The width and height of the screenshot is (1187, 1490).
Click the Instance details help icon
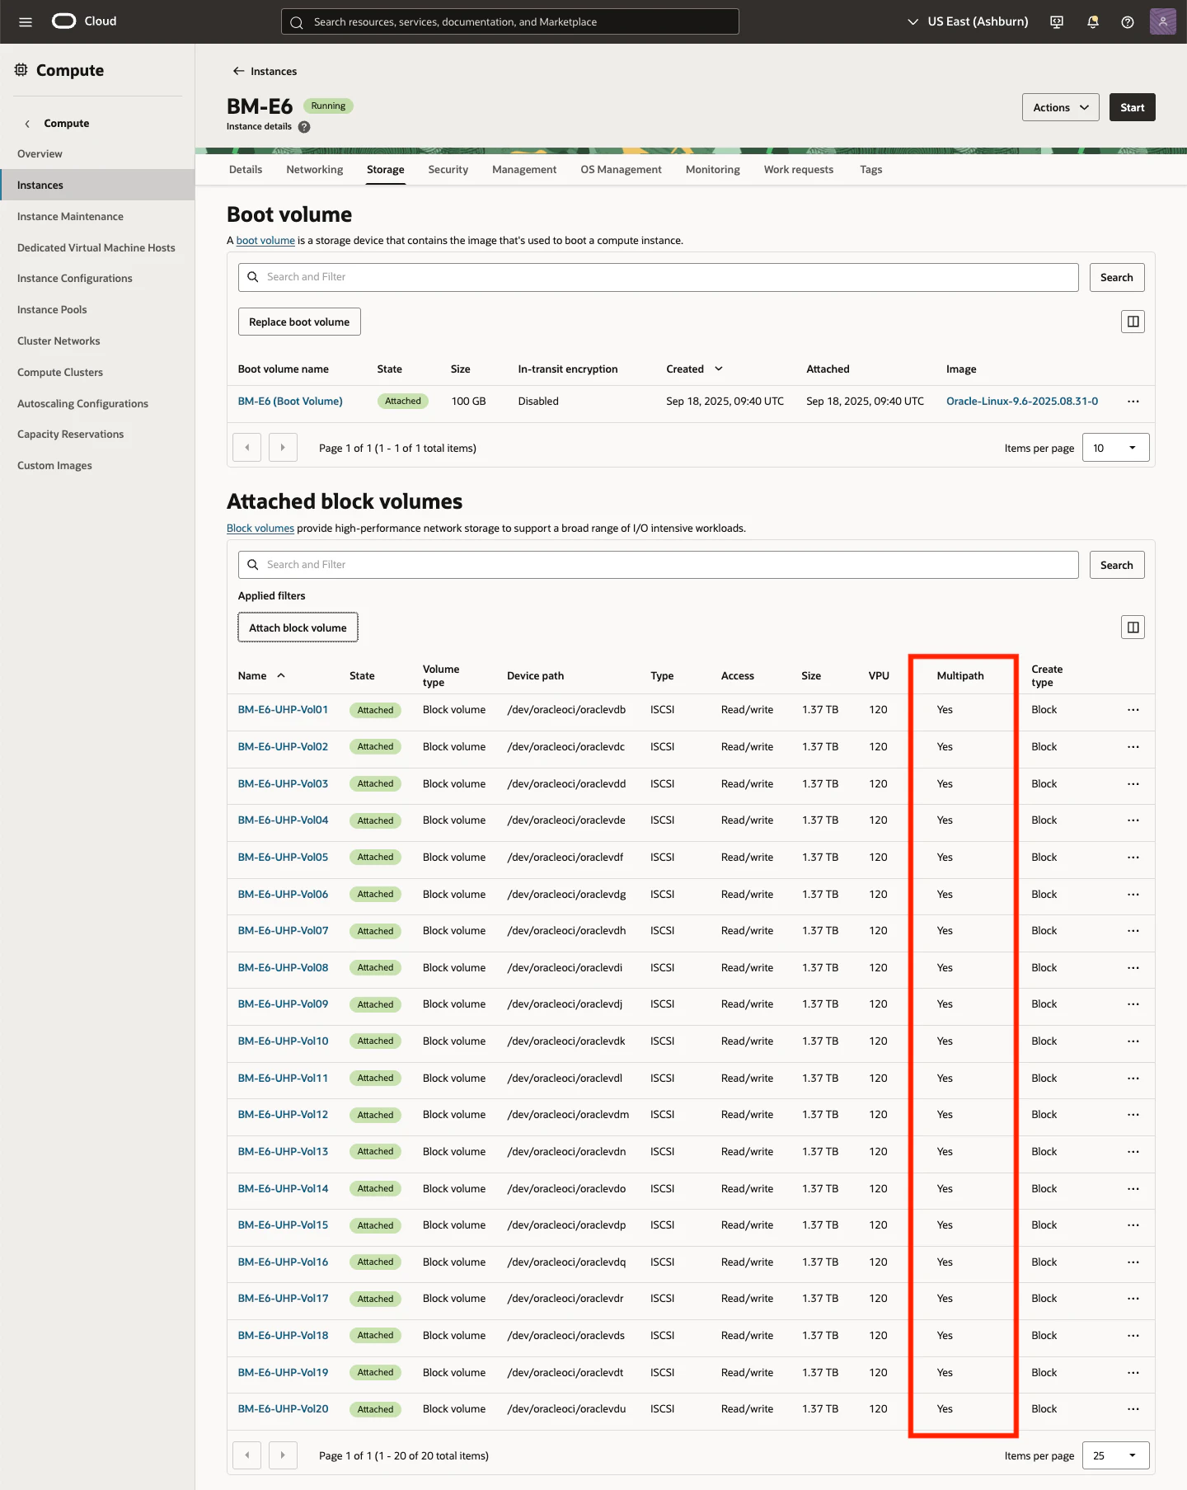click(x=304, y=127)
